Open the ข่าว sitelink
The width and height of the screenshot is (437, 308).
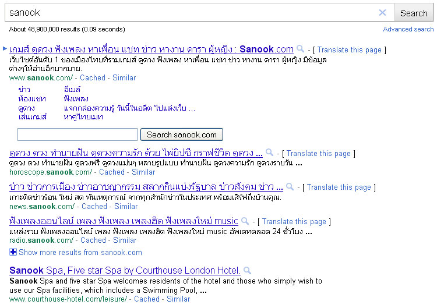tap(24, 90)
